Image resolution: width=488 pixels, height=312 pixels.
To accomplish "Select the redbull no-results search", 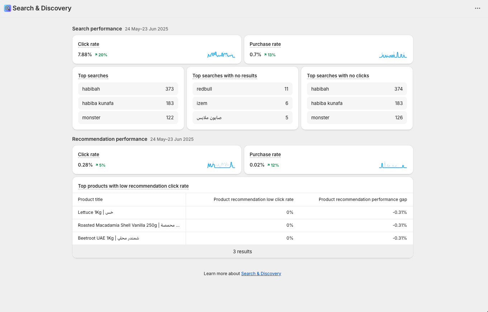I will point(242,89).
